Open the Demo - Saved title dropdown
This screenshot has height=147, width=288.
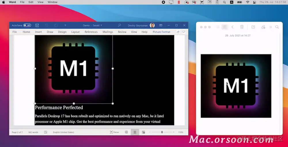[x=92, y=26]
